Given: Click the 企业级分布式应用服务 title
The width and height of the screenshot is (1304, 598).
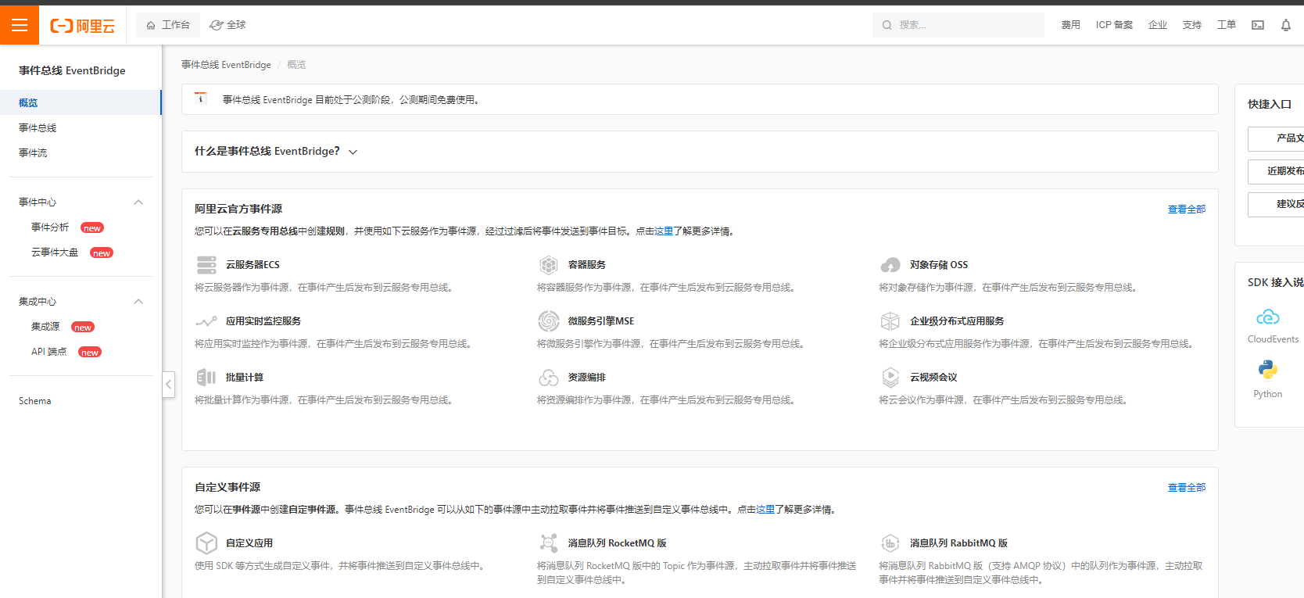Looking at the screenshot, I should [x=957, y=321].
